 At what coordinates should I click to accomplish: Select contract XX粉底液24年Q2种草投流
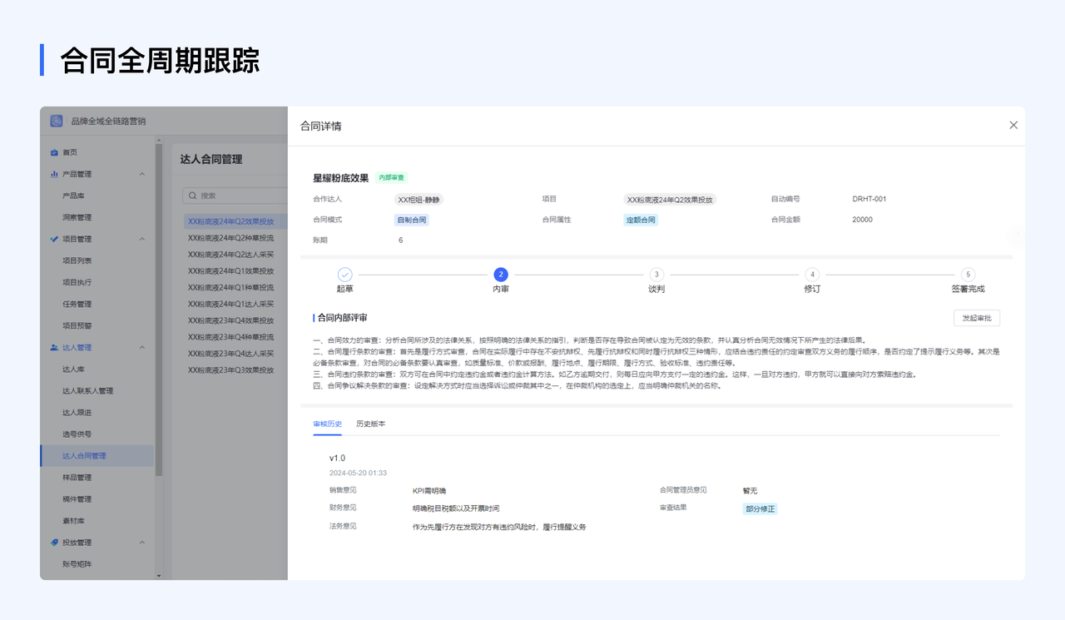(230, 237)
